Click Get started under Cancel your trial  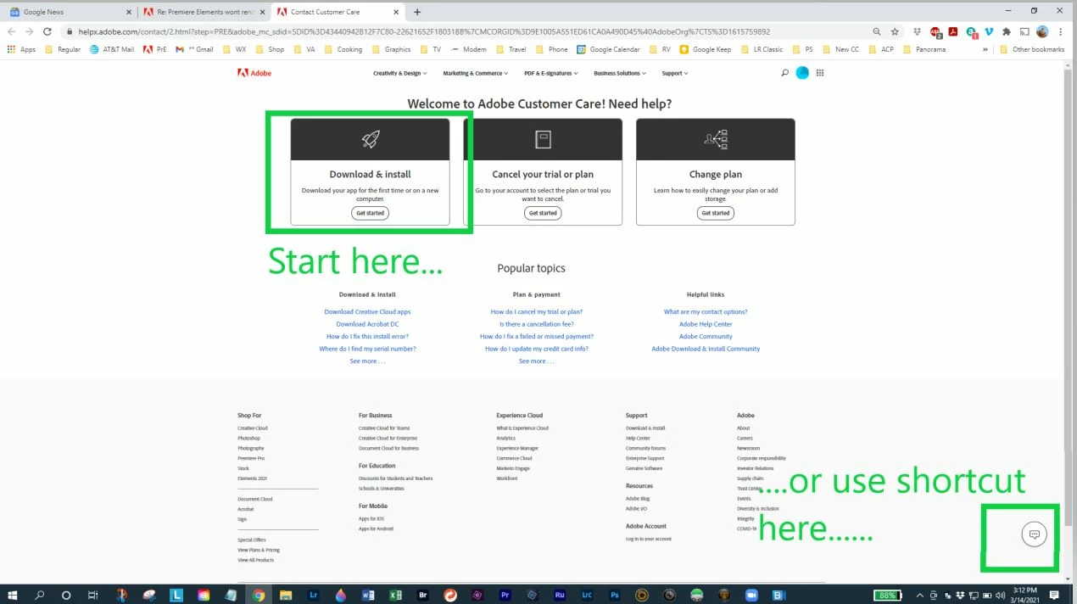click(x=543, y=213)
